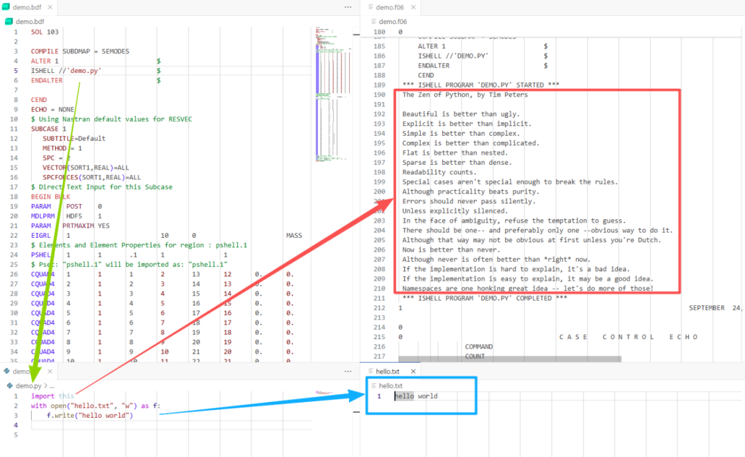The image size is (745, 457).
Task: Click the demo.bdf breadcrumb file icon
Action: 8,21
